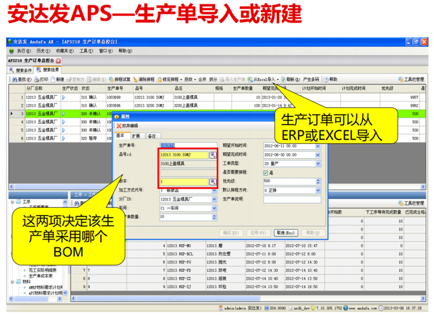Screen dimensions: 434x317
Task: Open the 窗口 menu
Action: coord(106,51)
